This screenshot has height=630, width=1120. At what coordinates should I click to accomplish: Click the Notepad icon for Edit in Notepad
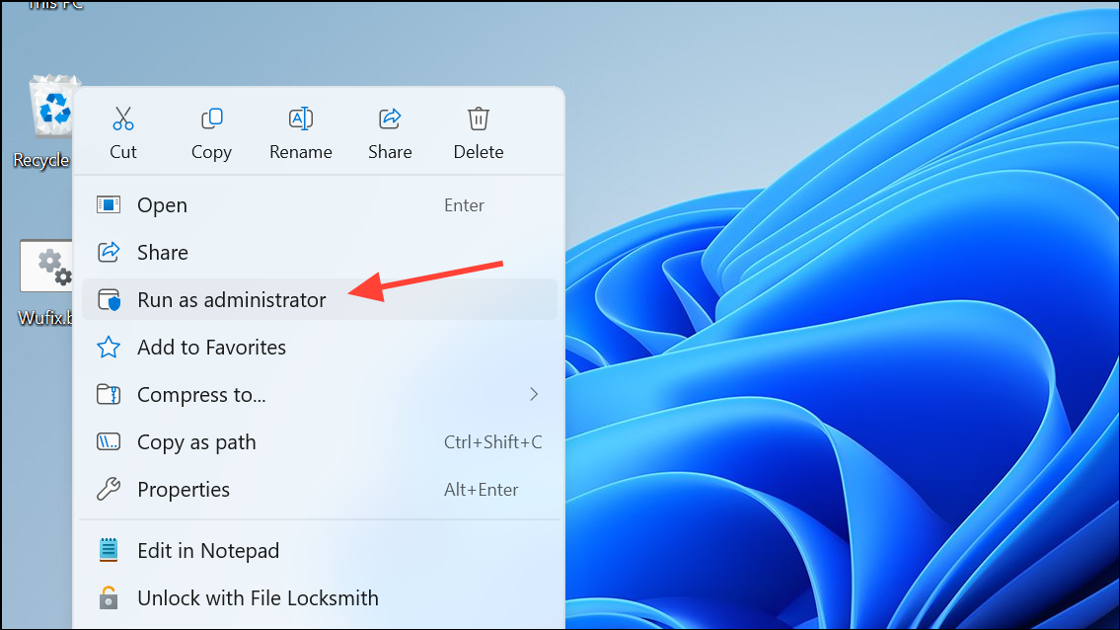pyautogui.click(x=109, y=550)
